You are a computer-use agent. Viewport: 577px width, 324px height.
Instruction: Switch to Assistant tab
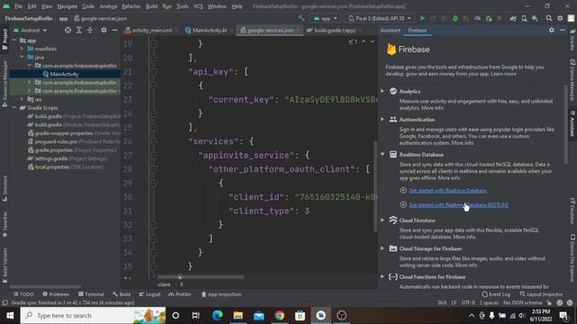pyautogui.click(x=390, y=30)
